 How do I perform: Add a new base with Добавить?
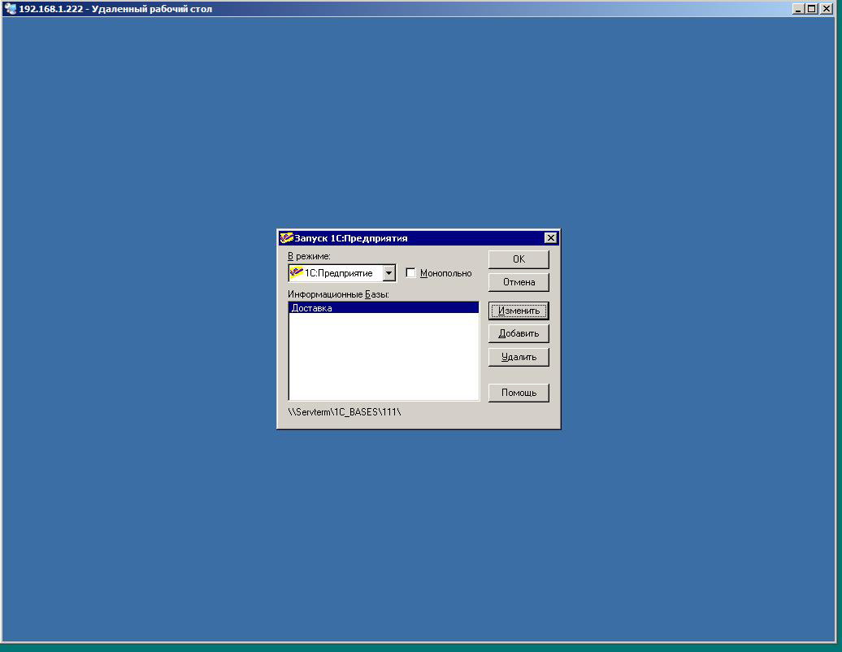(519, 333)
